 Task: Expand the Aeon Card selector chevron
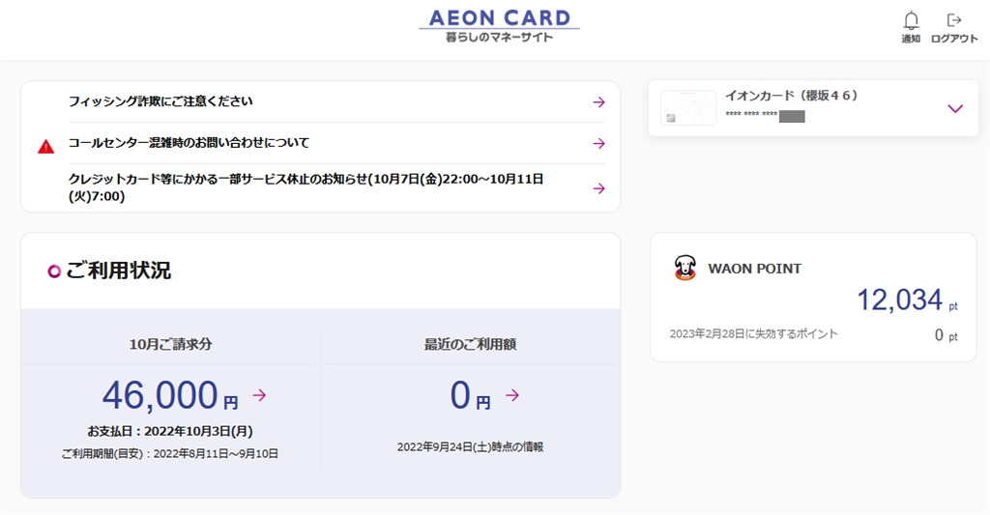point(955,108)
